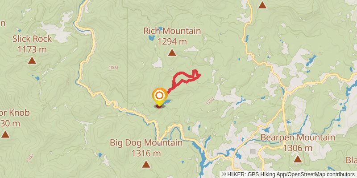Click the gray square town marker
357x178 pixels.
click(x=253, y=151)
